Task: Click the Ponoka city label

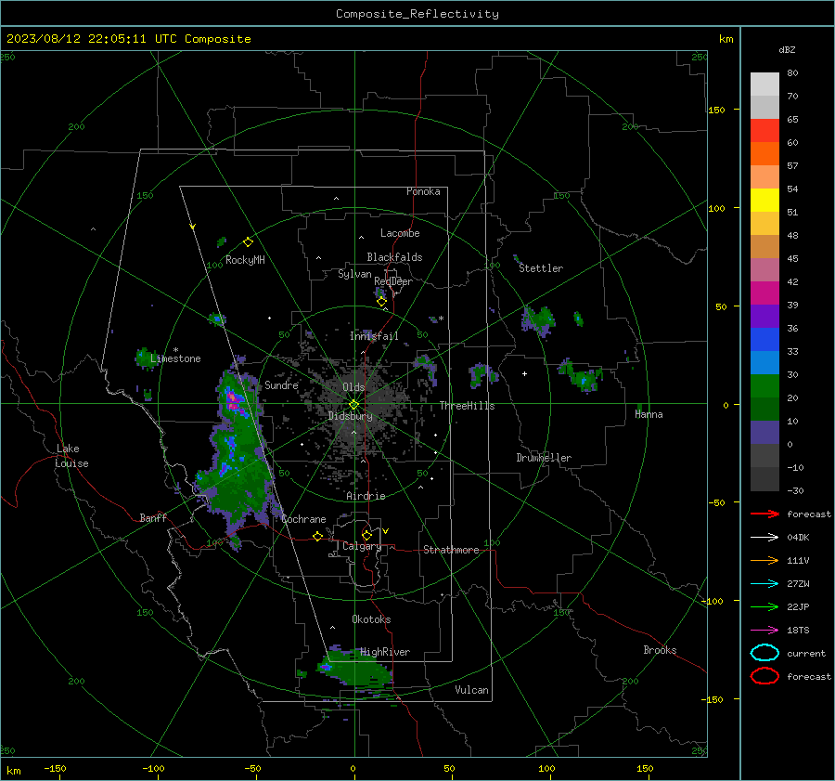Action: [423, 191]
